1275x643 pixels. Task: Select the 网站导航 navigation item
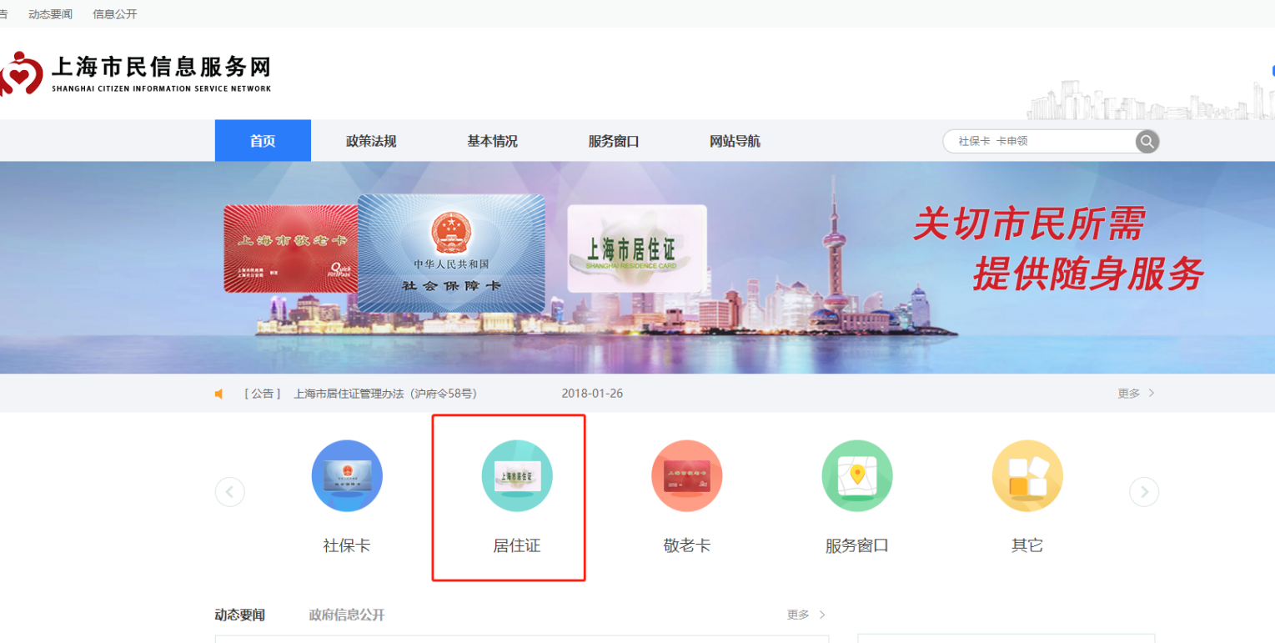734,140
